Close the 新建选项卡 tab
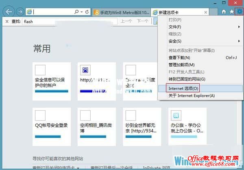This screenshot has width=244, height=170. [205, 12]
